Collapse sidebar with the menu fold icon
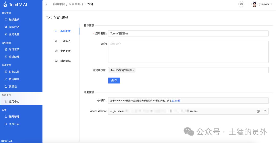276x143 pixels. pos(48,4)
